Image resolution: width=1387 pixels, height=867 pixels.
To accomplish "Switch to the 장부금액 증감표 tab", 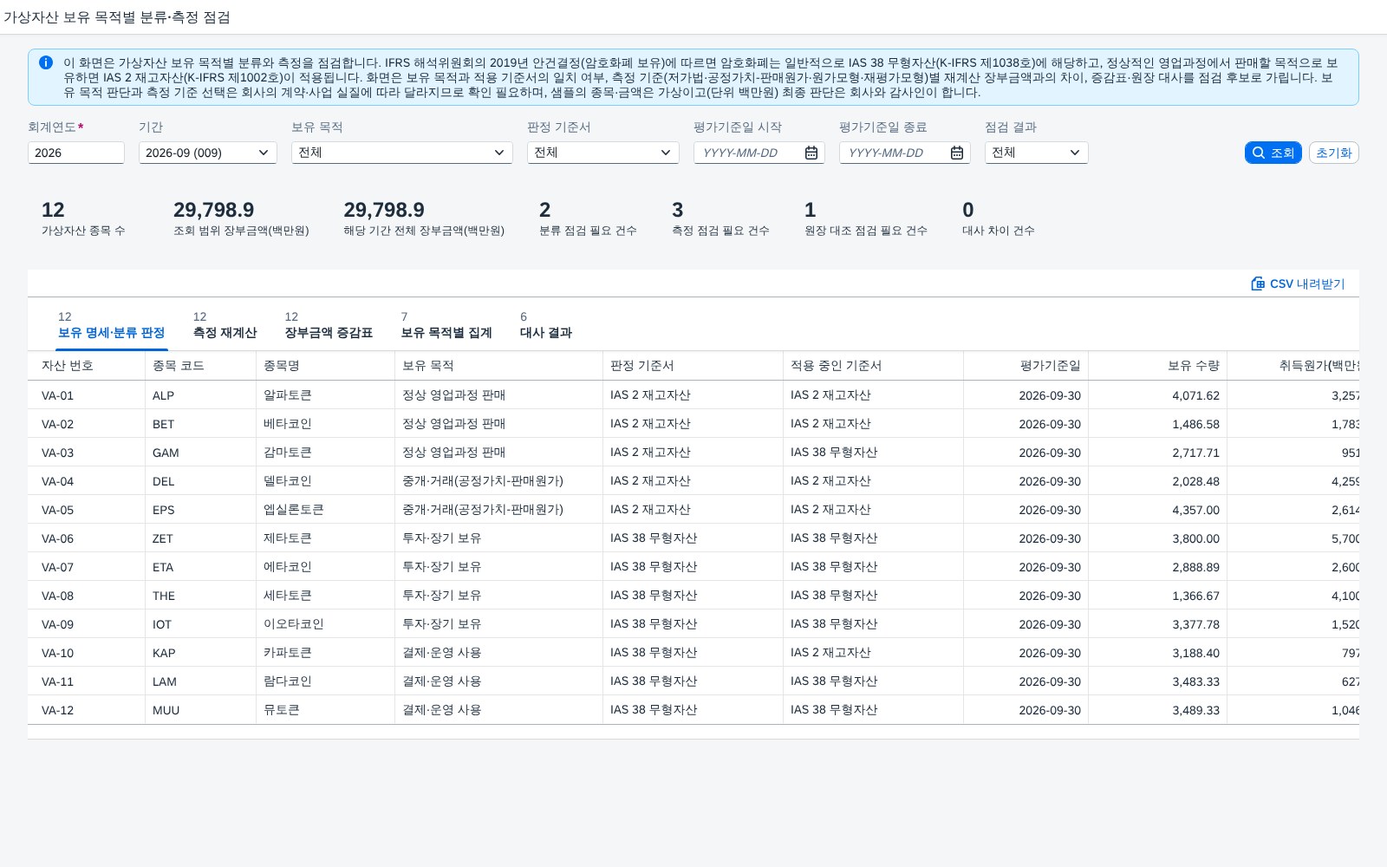I will (x=329, y=325).
